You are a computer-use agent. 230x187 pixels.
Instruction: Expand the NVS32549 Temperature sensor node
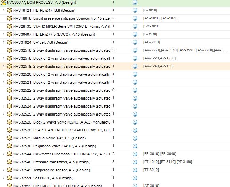3,170
